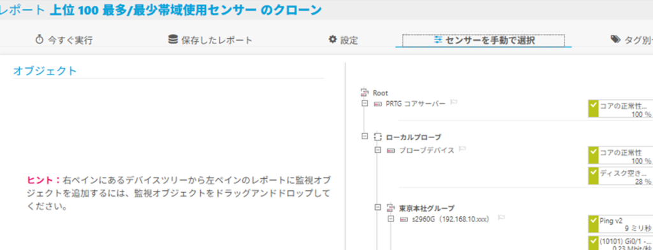The width and height of the screenshot is (653, 250).
Task: Click the device icon beside プローブデバイス
Action: point(391,150)
